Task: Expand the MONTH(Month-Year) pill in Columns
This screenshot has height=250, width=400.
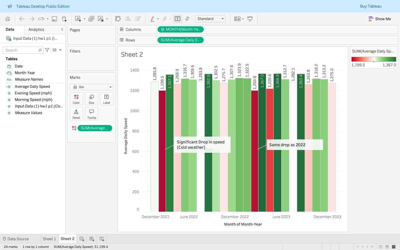Action: [163, 29]
